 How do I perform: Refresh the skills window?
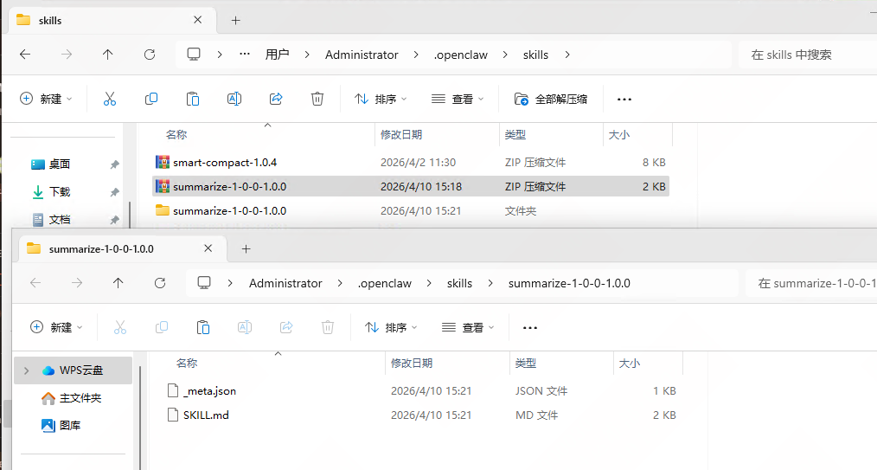click(x=150, y=55)
